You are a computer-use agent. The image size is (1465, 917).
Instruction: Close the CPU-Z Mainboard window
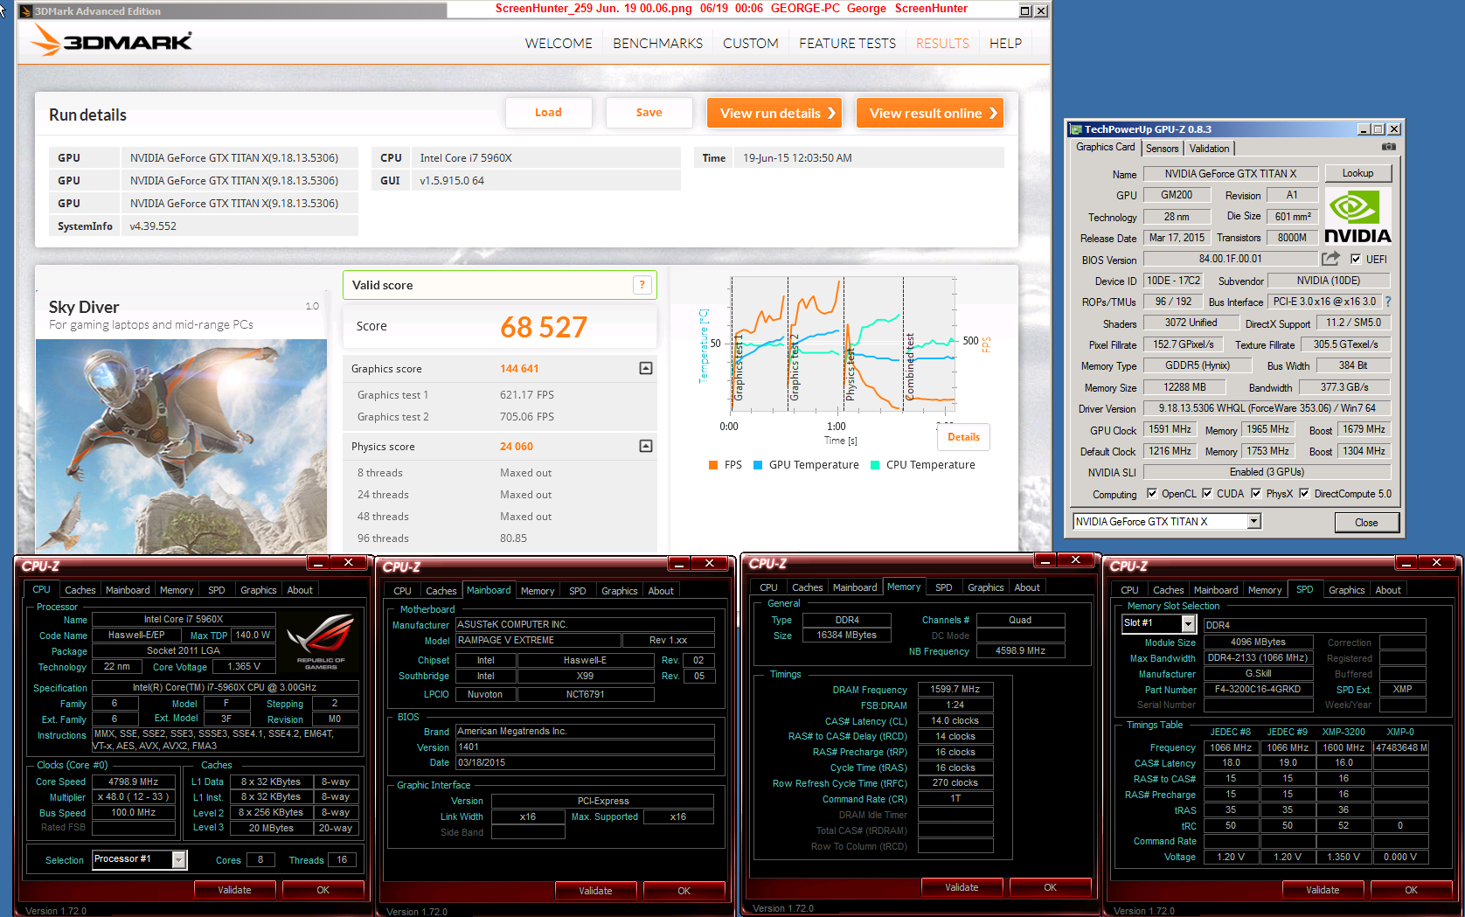[710, 564]
